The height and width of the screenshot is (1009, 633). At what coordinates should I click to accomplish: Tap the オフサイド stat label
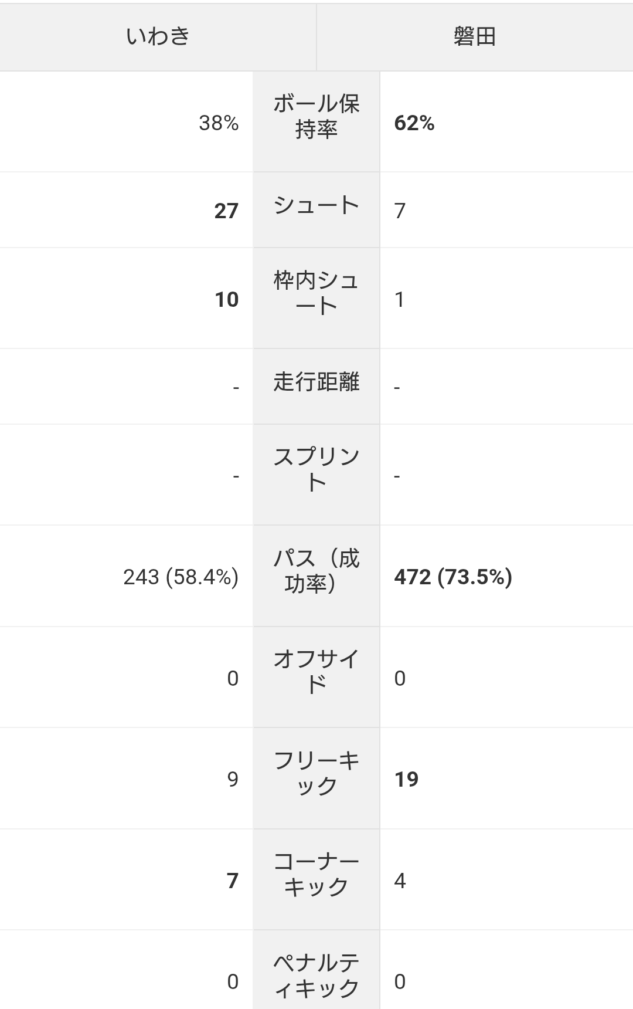[316, 672]
